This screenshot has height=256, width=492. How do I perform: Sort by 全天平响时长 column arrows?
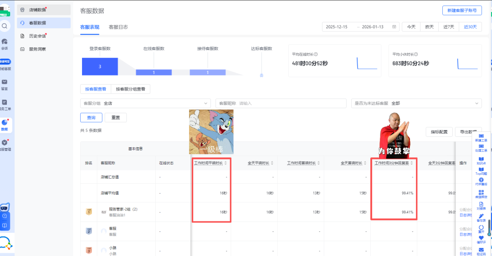[272, 163]
